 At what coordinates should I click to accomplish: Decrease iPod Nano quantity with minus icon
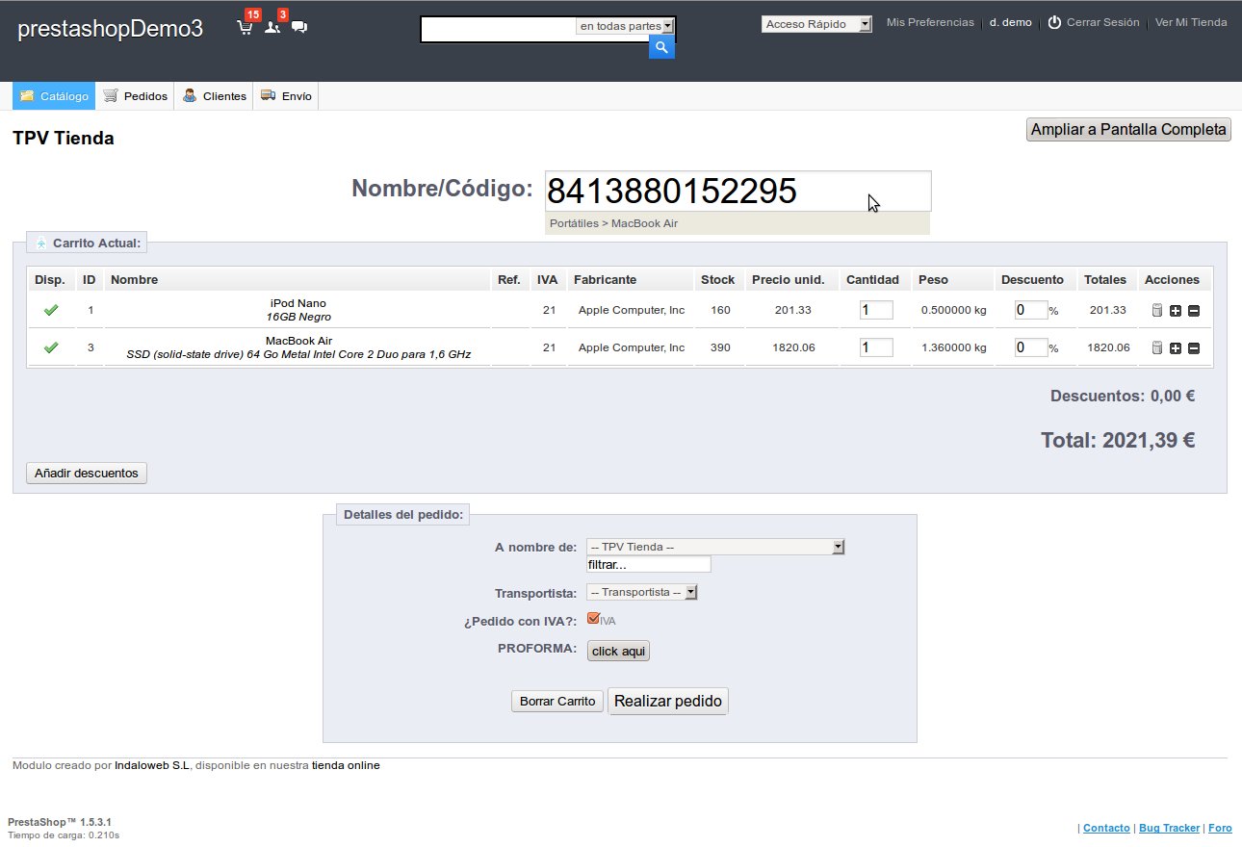[1194, 310]
